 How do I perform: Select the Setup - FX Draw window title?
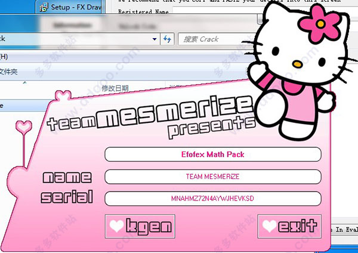[x=76, y=7]
